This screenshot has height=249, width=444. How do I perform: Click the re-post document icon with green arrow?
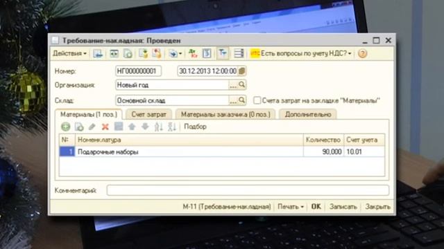(128, 53)
